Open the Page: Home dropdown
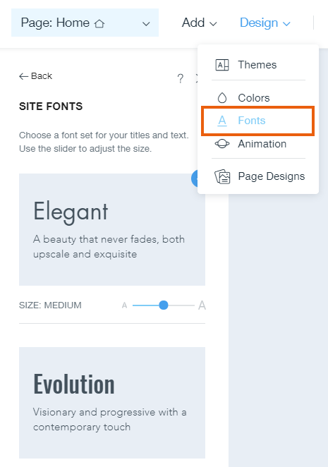Screen dimensions: 328x467 coord(85,23)
